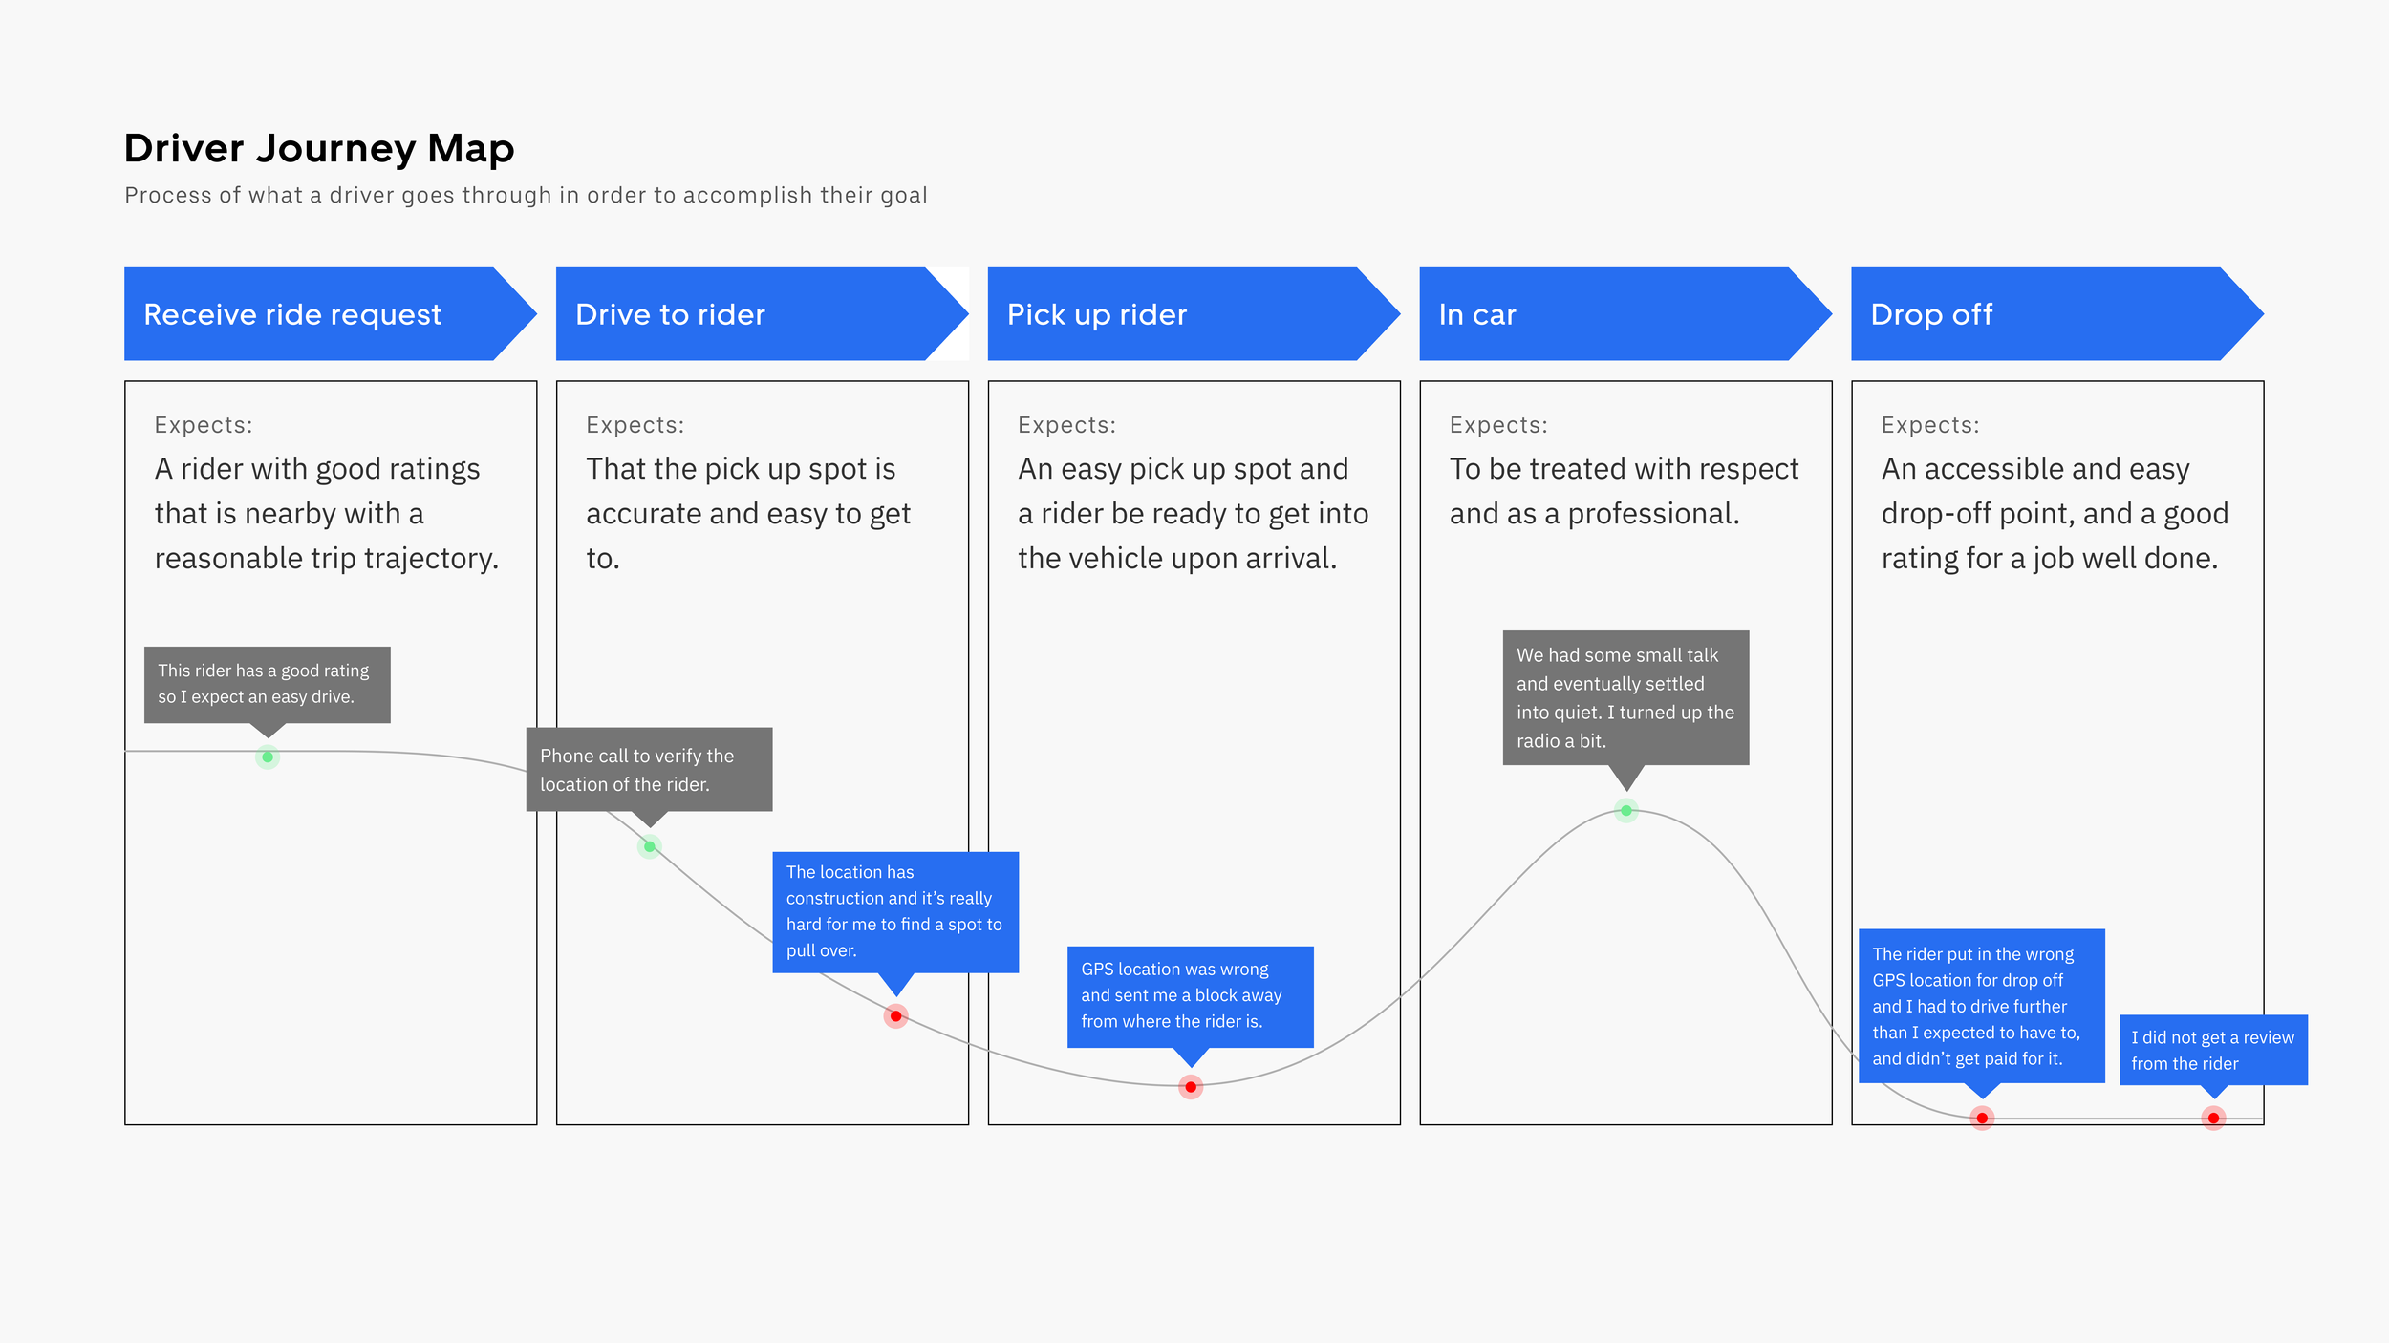
Task: Click red dot under wrong drop off GPS callout
Action: (x=1982, y=1119)
